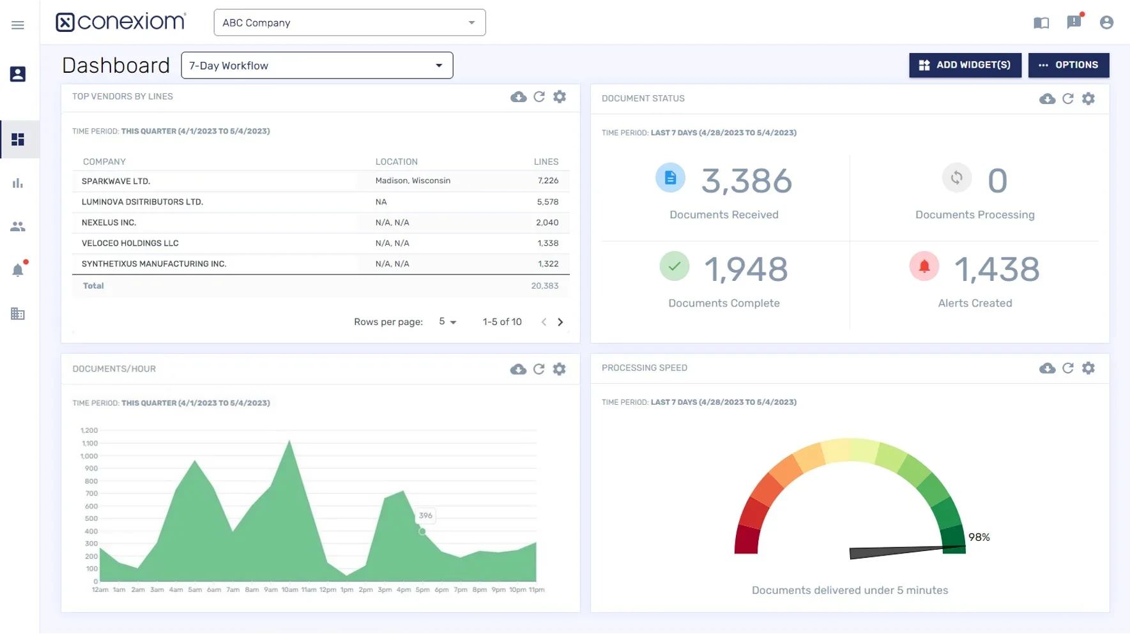Click the Options button
The height and width of the screenshot is (634, 1130).
coord(1068,65)
